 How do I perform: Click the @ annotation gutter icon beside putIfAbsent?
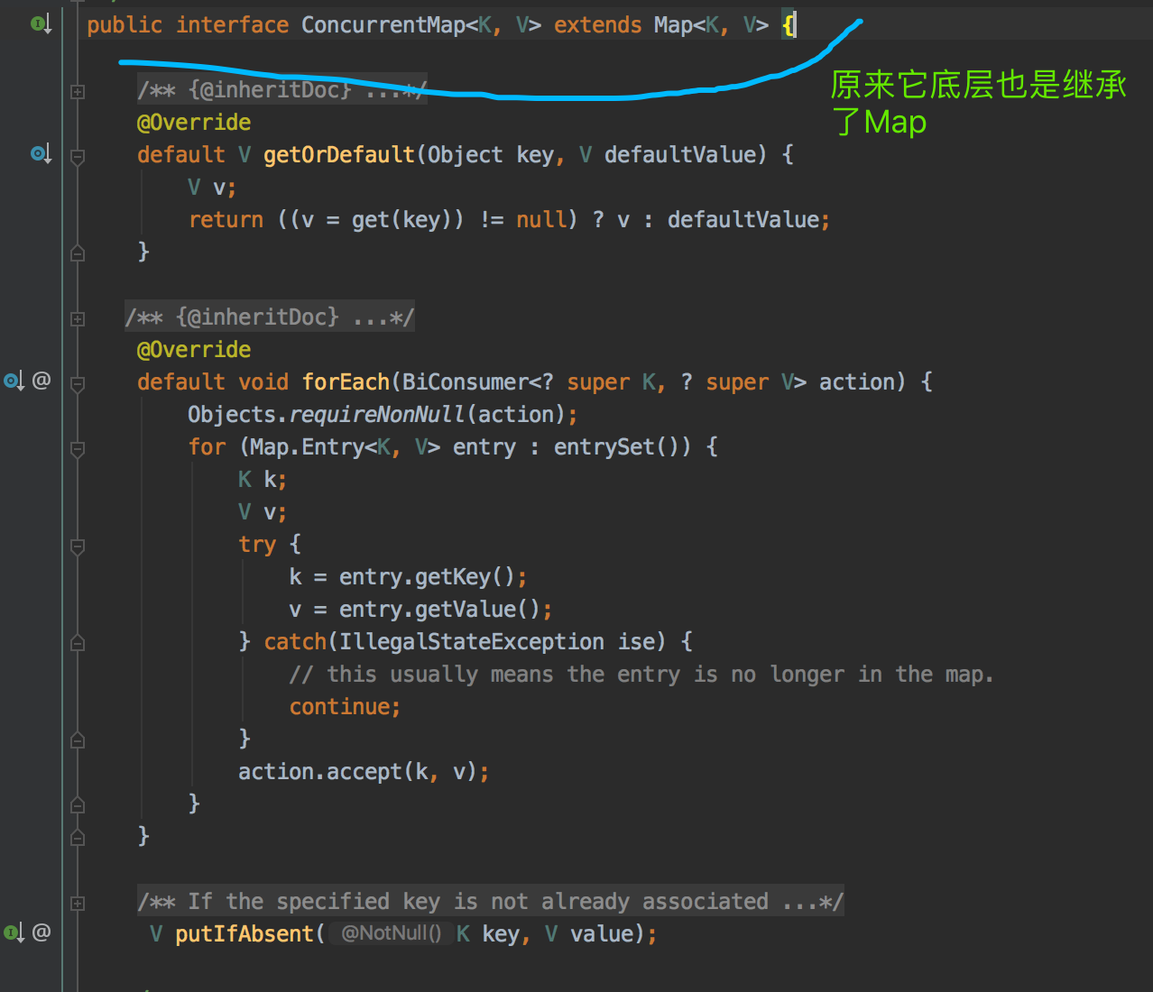coord(42,932)
